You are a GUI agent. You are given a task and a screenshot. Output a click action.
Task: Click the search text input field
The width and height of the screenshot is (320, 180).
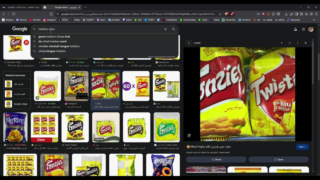(x=100, y=29)
